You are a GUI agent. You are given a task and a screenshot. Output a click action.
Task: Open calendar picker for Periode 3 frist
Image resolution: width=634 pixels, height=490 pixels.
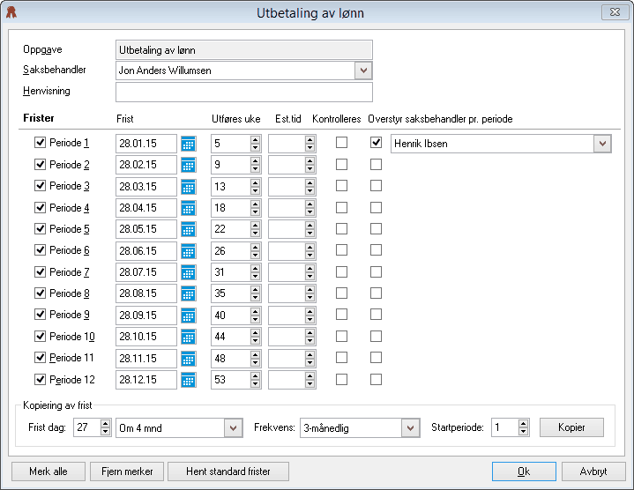188,187
